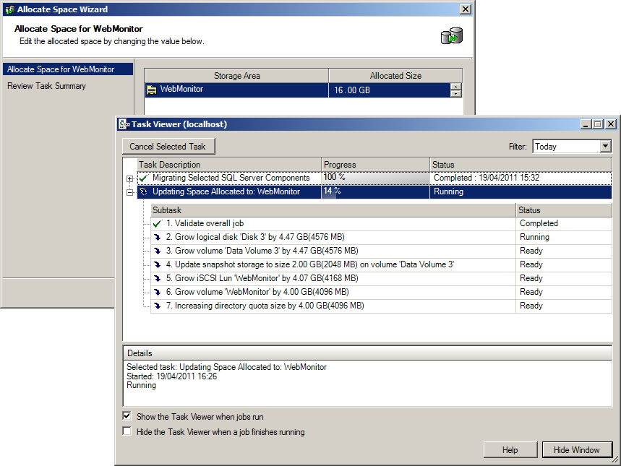Click the Allocated Size column header

(395, 76)
